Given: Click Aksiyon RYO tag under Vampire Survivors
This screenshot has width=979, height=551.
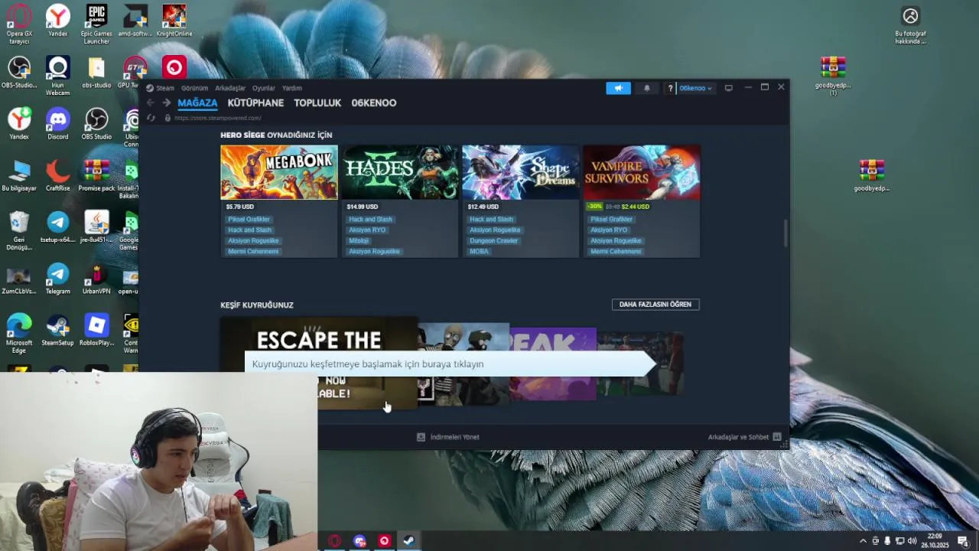Looking at the screenshot, I should point(609,230).
